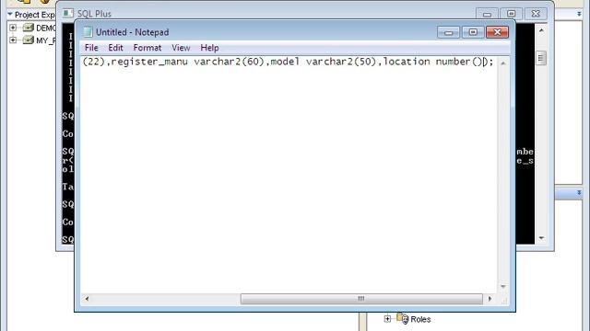Select the MY_ project icon
Screen dimensions: 590x331
point(29,40)
